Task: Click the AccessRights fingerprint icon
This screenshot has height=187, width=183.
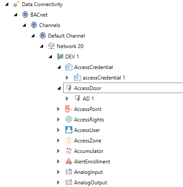Action: (x=69, y=119)
